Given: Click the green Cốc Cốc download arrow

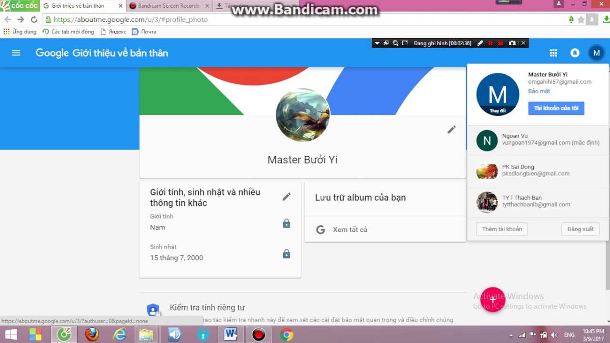Looking at the screenshot, I should click(606, 20).
